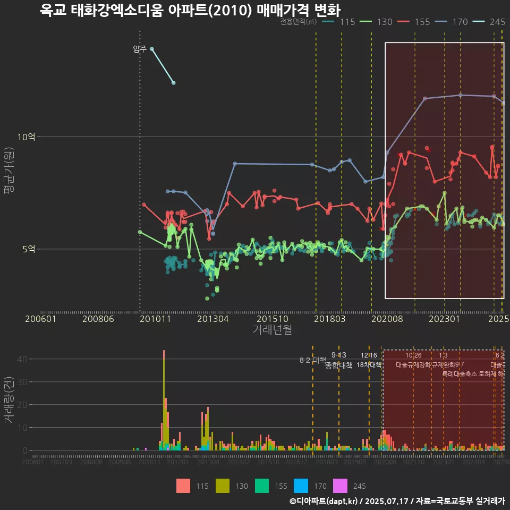The height and width of the screenshot is (510, 510).
Task: Click the chart title 옥교 태화강엑소디움 아파트(2010) 매매가격 변화
Action: [x=190, y=10]
